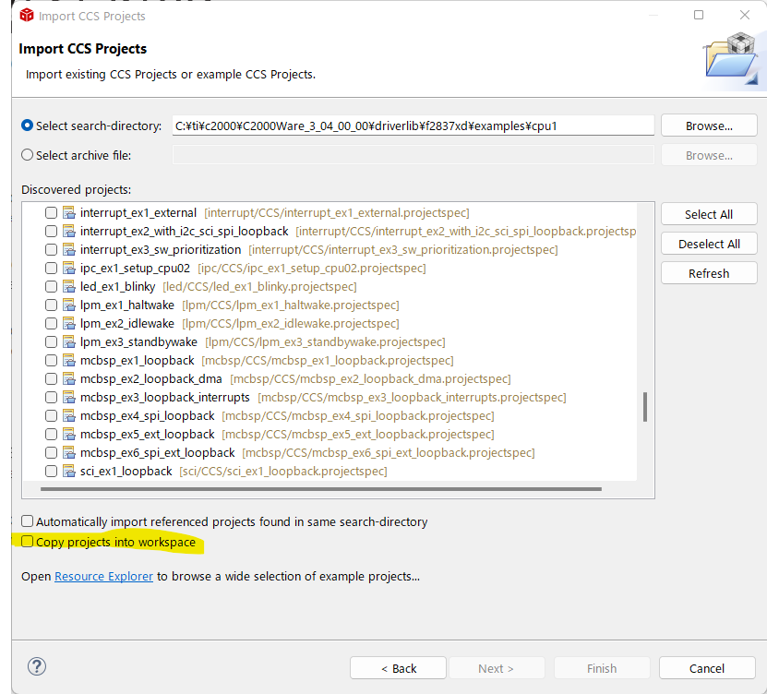Select the mcbsp_ex2_loopback_dma project name
This screenshot has height=694, width=767.
151,379
